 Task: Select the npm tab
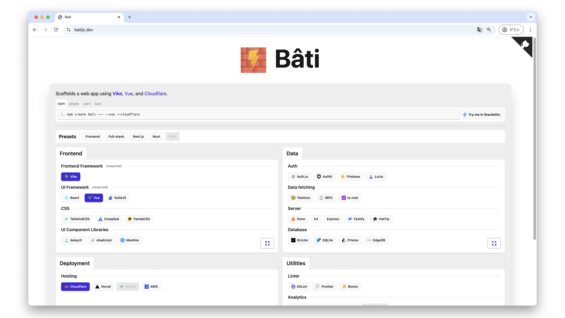point(61,104)
